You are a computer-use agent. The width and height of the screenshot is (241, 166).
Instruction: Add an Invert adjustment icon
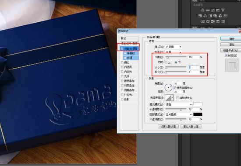tap(203, 21)
